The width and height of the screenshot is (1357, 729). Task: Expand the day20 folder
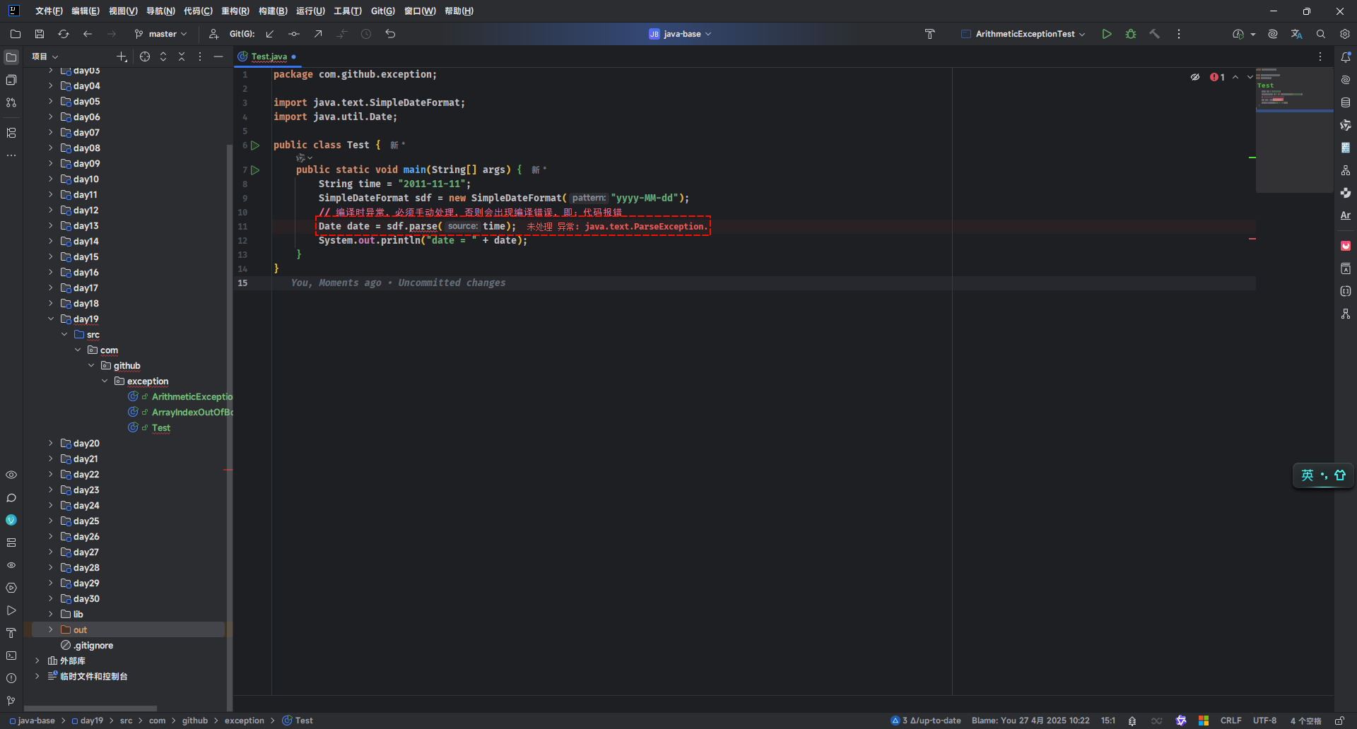pyautogui.click(x=51, y=444)
